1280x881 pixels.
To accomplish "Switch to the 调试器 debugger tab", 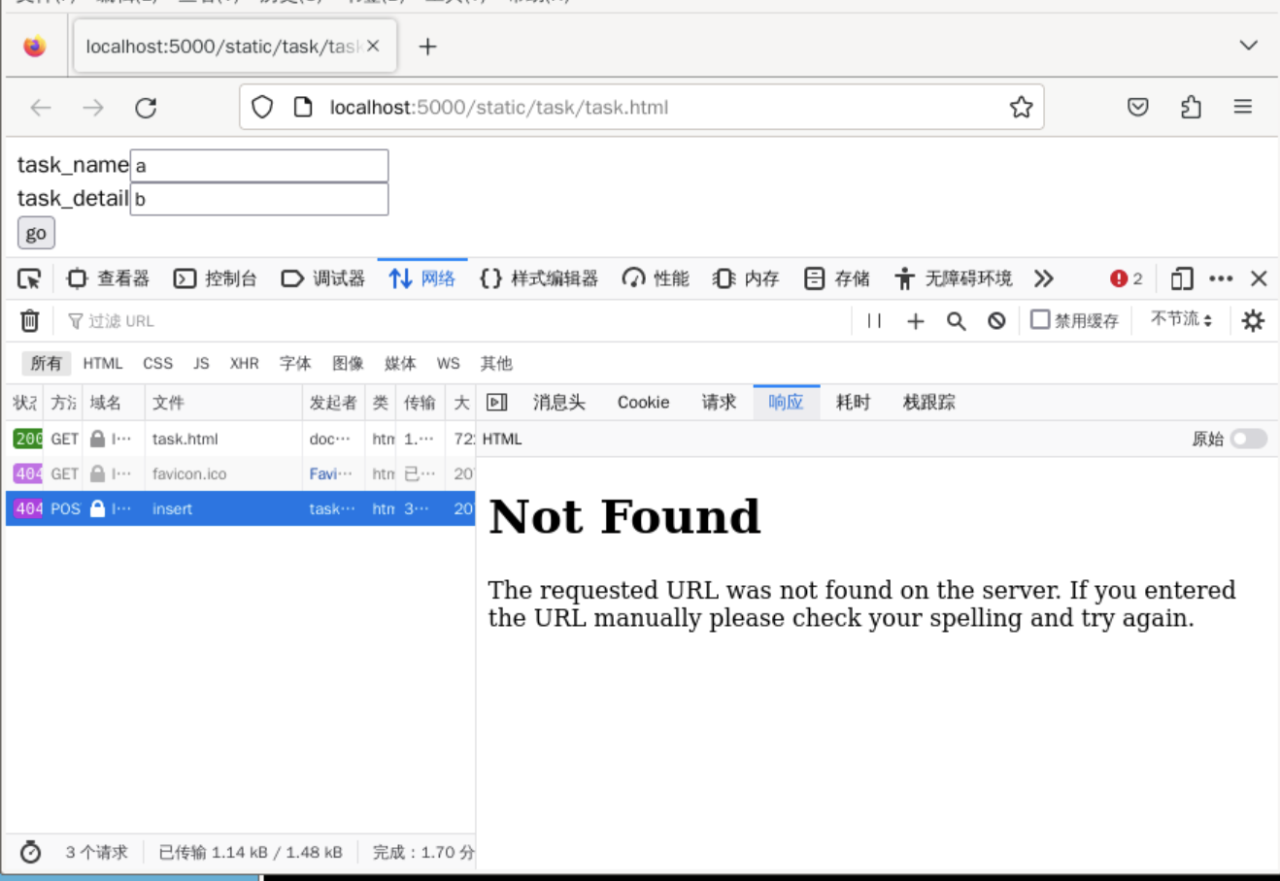I will pyautogui.click(x=322, y=278).
